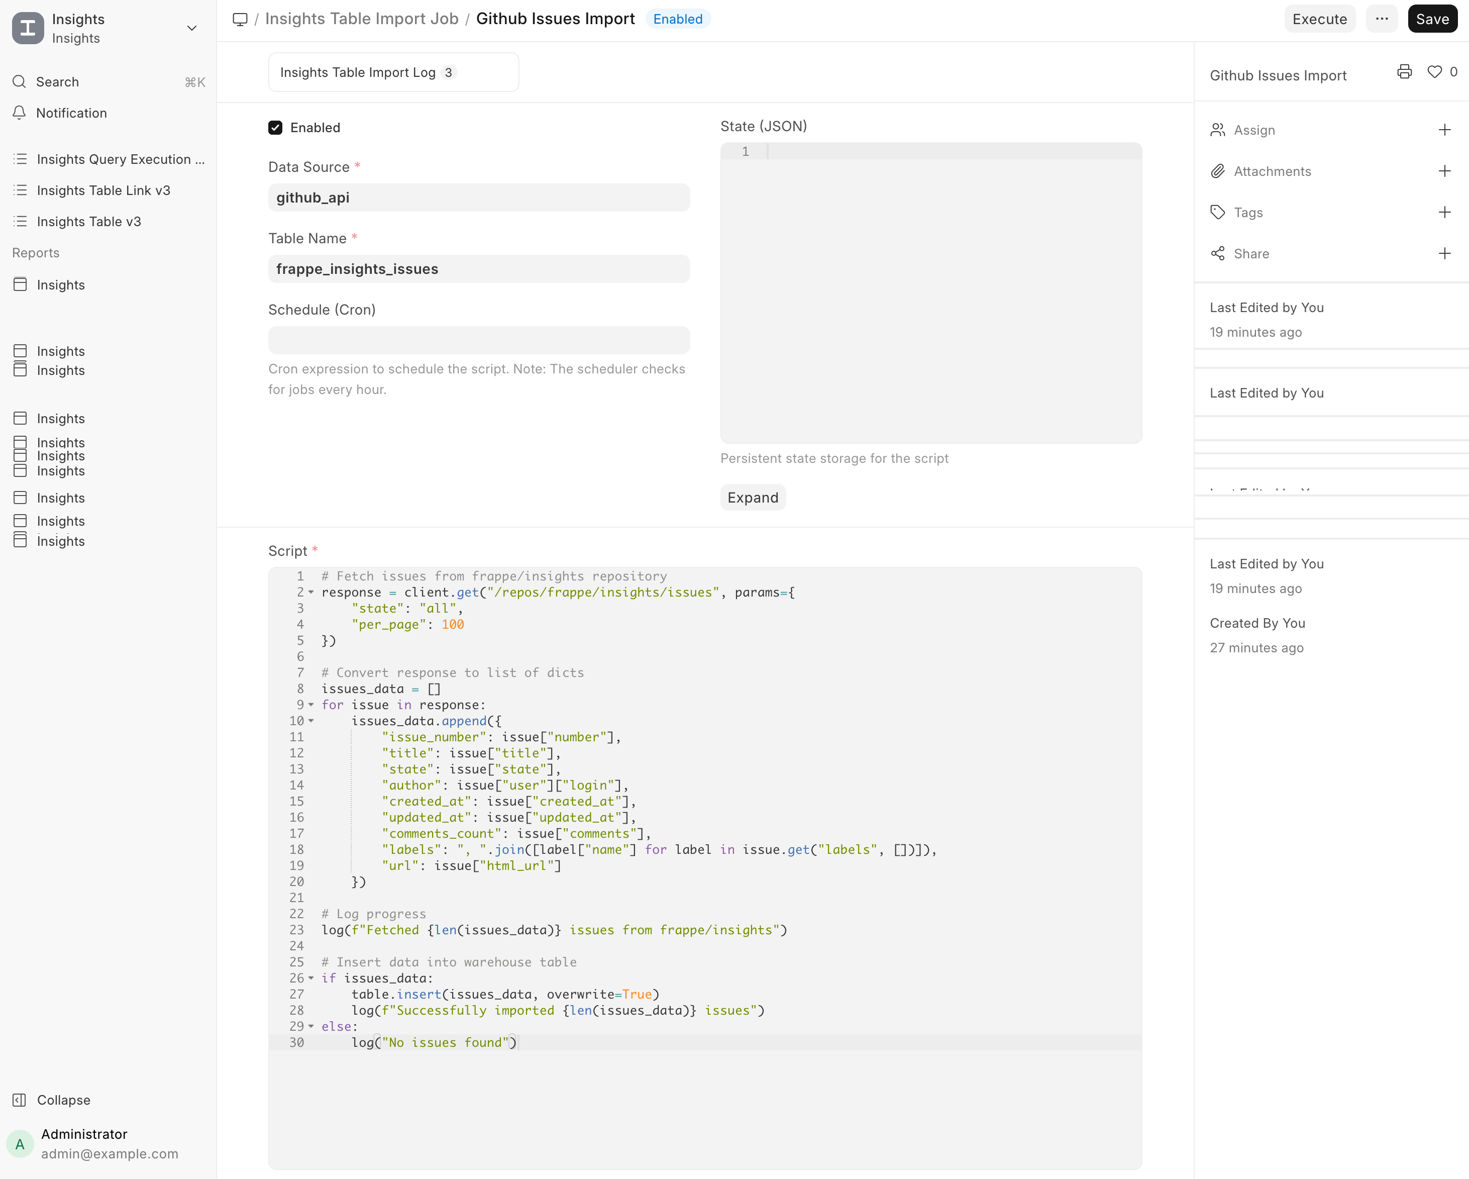
Task: Open the Insights Table Import Log link
Action: point(358,72)
